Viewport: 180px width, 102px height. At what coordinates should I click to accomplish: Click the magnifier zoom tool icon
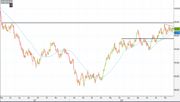(x=11, y=2)
